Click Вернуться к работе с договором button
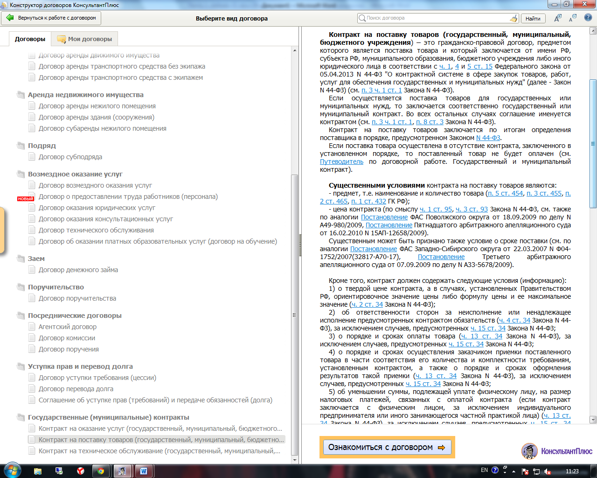The height and width of the screenshot is (478, 597). tap(51, 18)
